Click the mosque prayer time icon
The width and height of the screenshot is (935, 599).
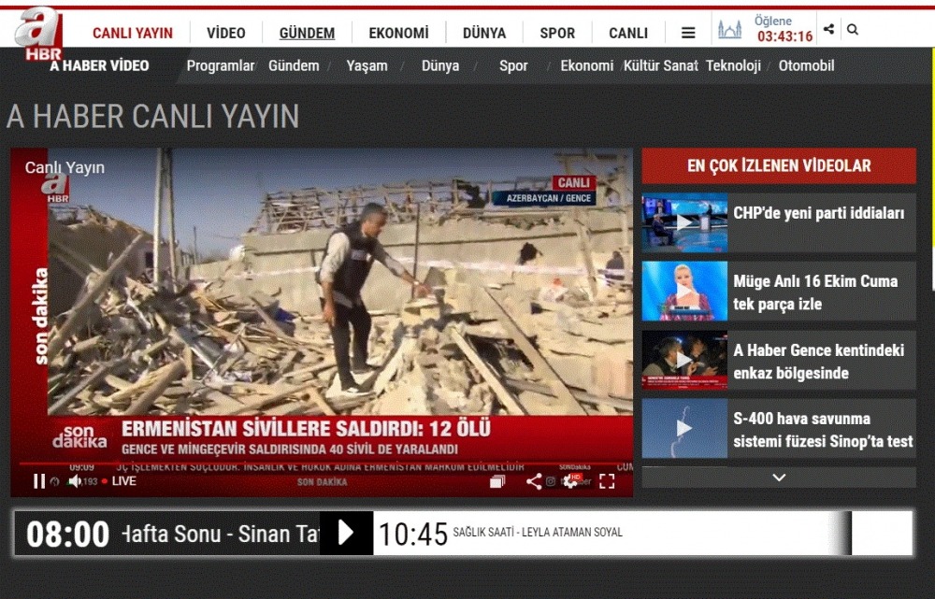pyautogui.click(x=729, y=30)
